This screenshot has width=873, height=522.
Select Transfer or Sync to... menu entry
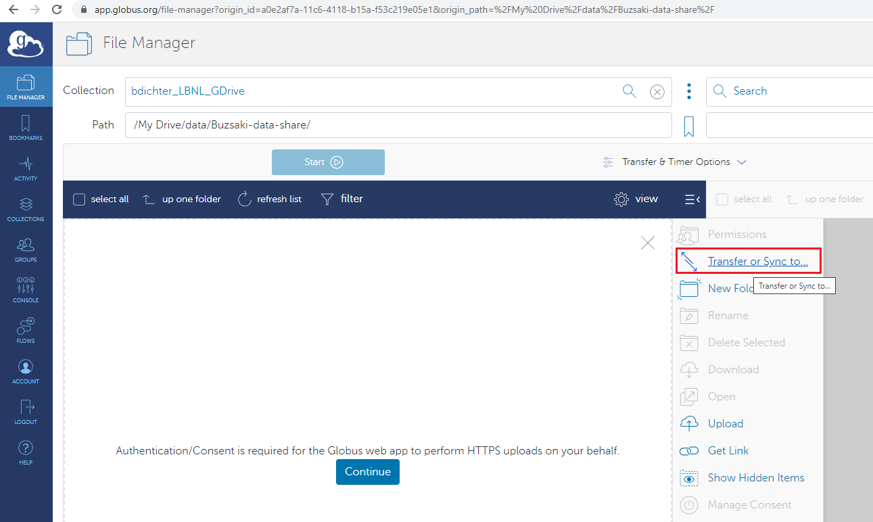[748, 261]
